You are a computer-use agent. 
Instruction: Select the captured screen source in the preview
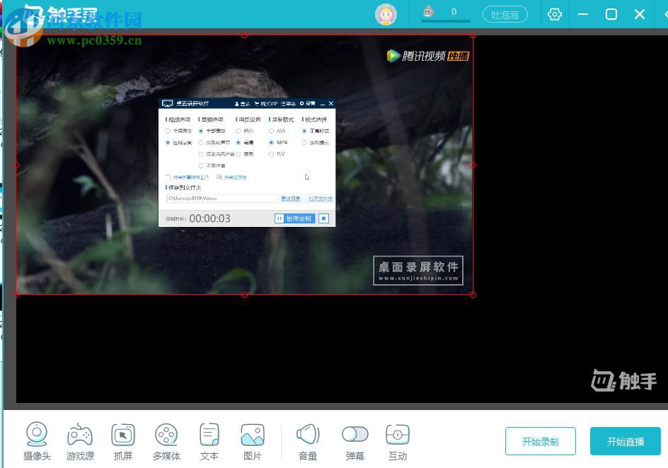(x=245, y=165)
